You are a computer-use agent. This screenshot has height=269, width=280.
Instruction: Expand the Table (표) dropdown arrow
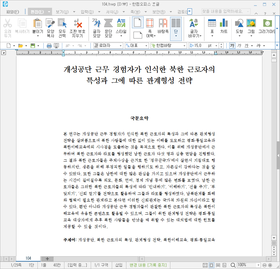[x=212, y=36]
